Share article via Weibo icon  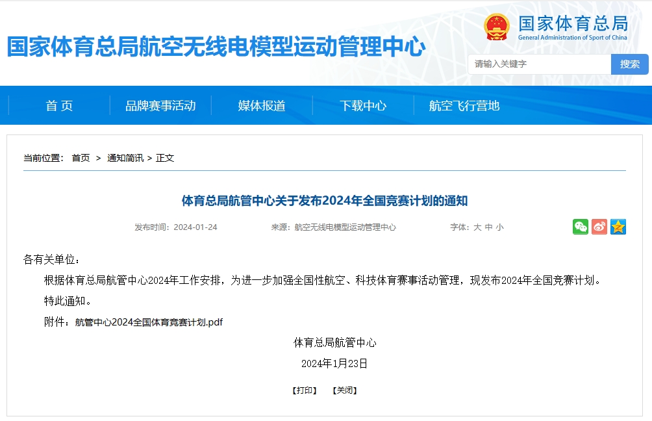pos(599,227)
